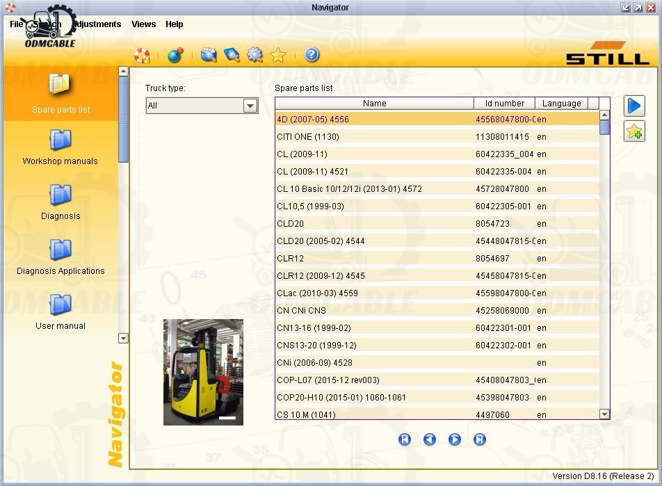Select row CLR12 with id 8054697
The image size is (662, 486).
[437, 258]
